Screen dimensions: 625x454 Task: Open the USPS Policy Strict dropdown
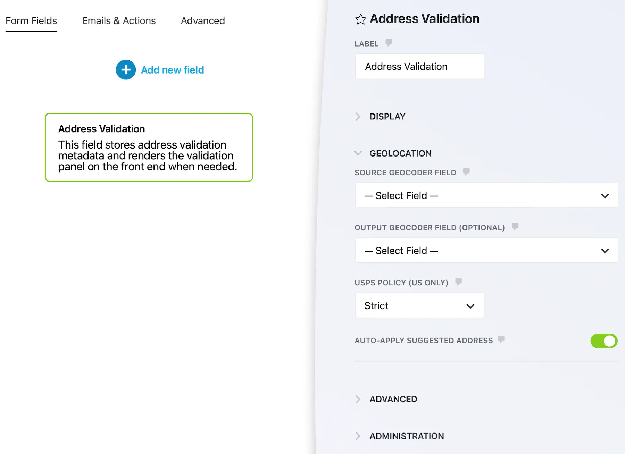click(419, 305)
